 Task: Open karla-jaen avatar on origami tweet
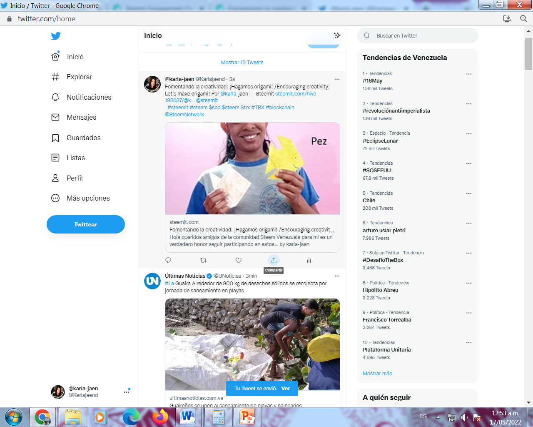click(152, 84)
